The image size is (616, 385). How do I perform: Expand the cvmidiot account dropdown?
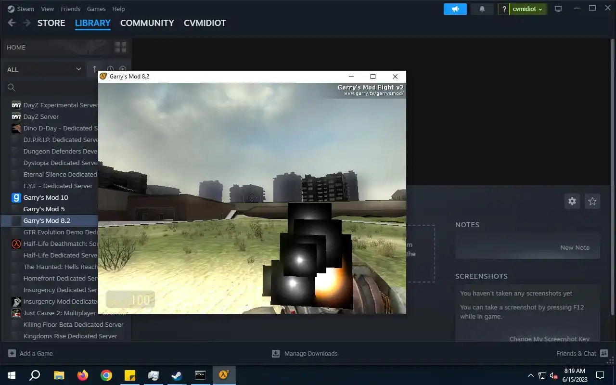[528, 9]
